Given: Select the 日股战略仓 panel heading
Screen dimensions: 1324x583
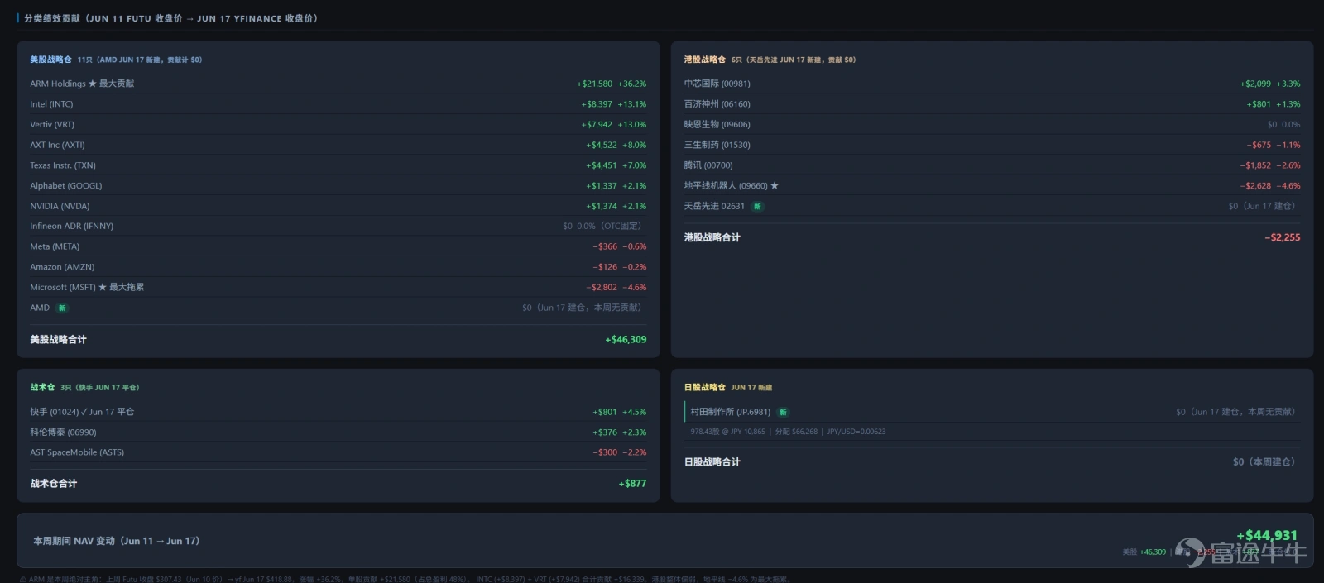Looking at the screenshot, I should (x=705, y=387).
